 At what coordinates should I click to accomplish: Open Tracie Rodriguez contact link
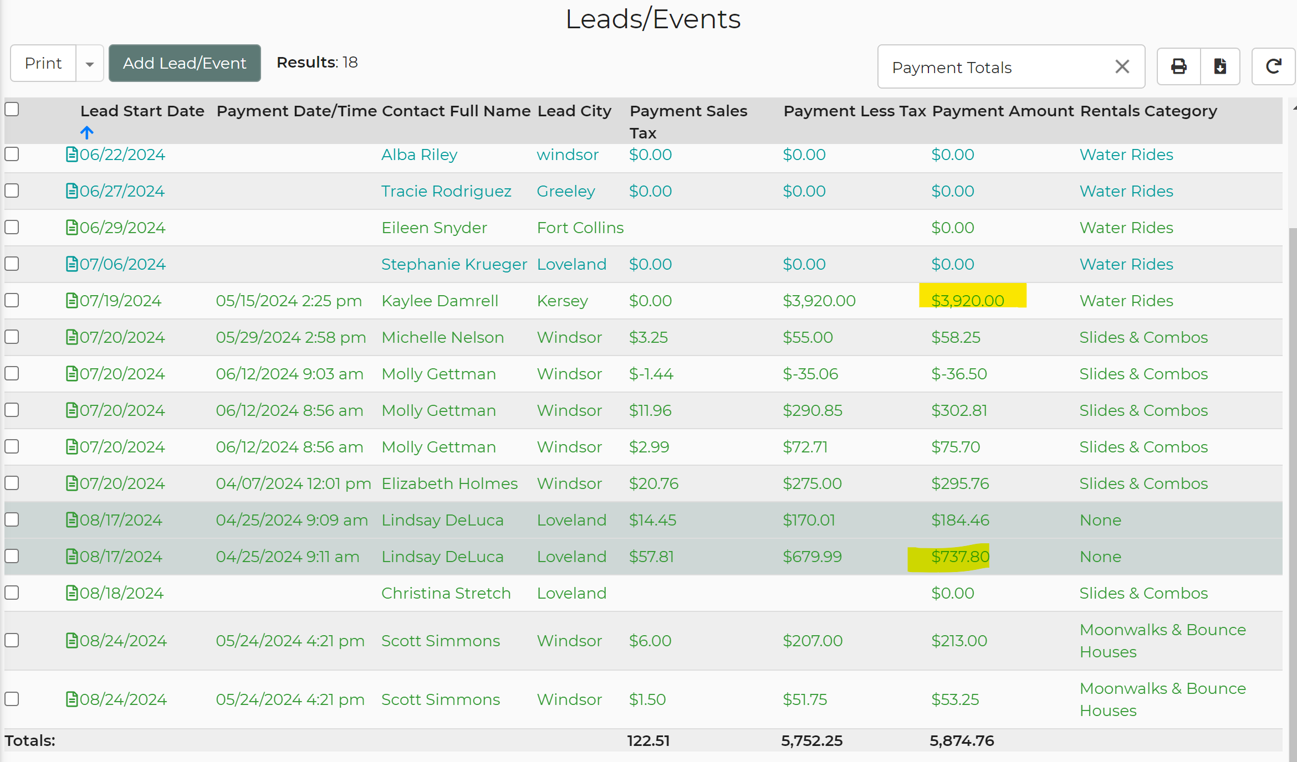click(446, 191)
